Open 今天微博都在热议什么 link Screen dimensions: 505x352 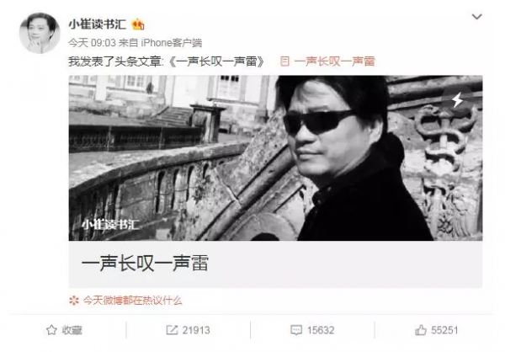[132, 301]
